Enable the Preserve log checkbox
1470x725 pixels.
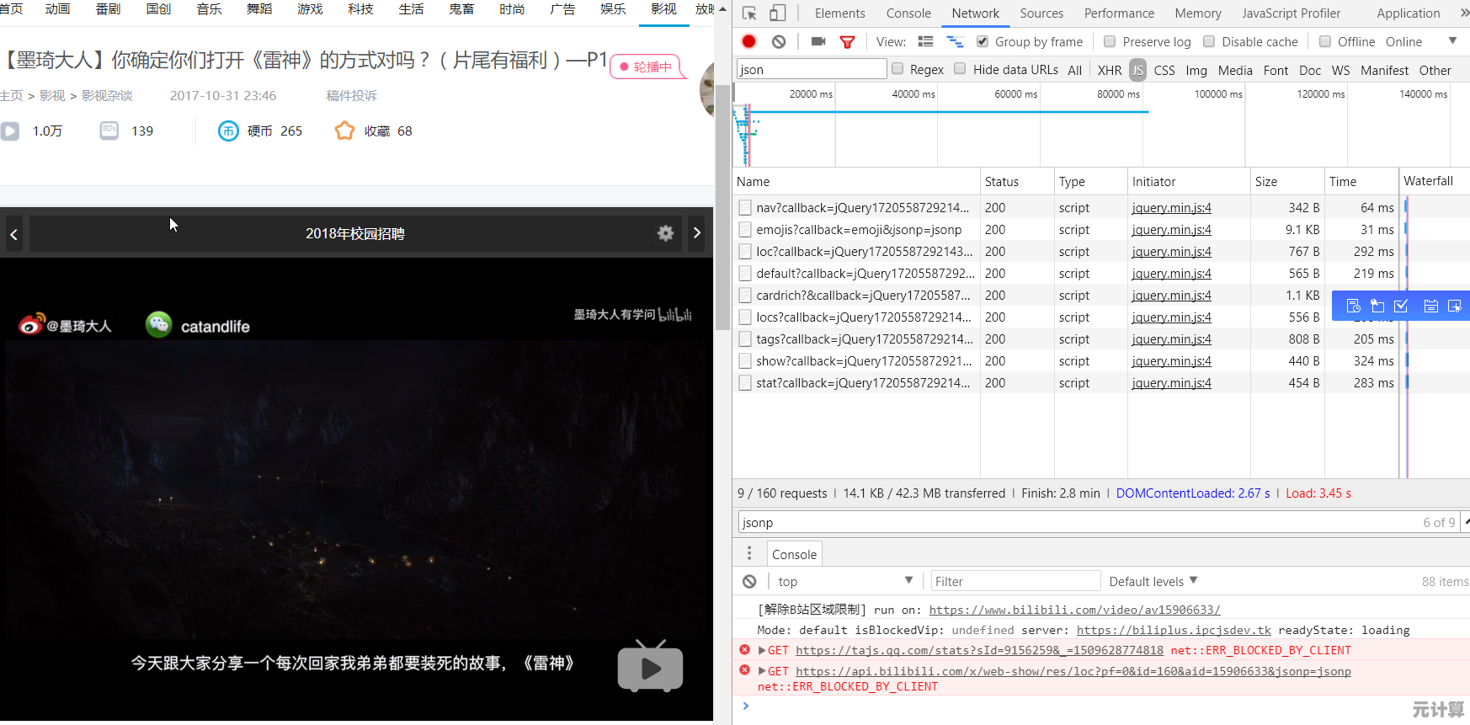pyautogui.click(x=1110, y=41)
